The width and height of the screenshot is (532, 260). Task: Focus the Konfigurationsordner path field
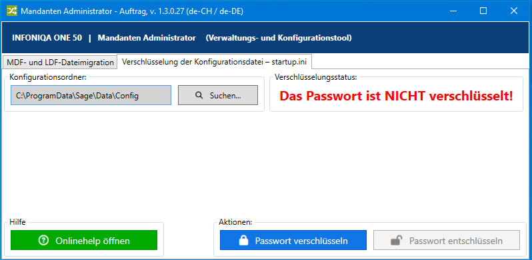point(91,95)
